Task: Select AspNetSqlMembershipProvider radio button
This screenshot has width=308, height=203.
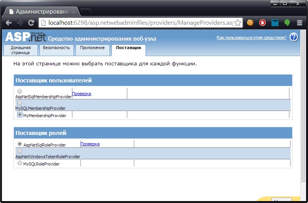Action: coord(20,91)
